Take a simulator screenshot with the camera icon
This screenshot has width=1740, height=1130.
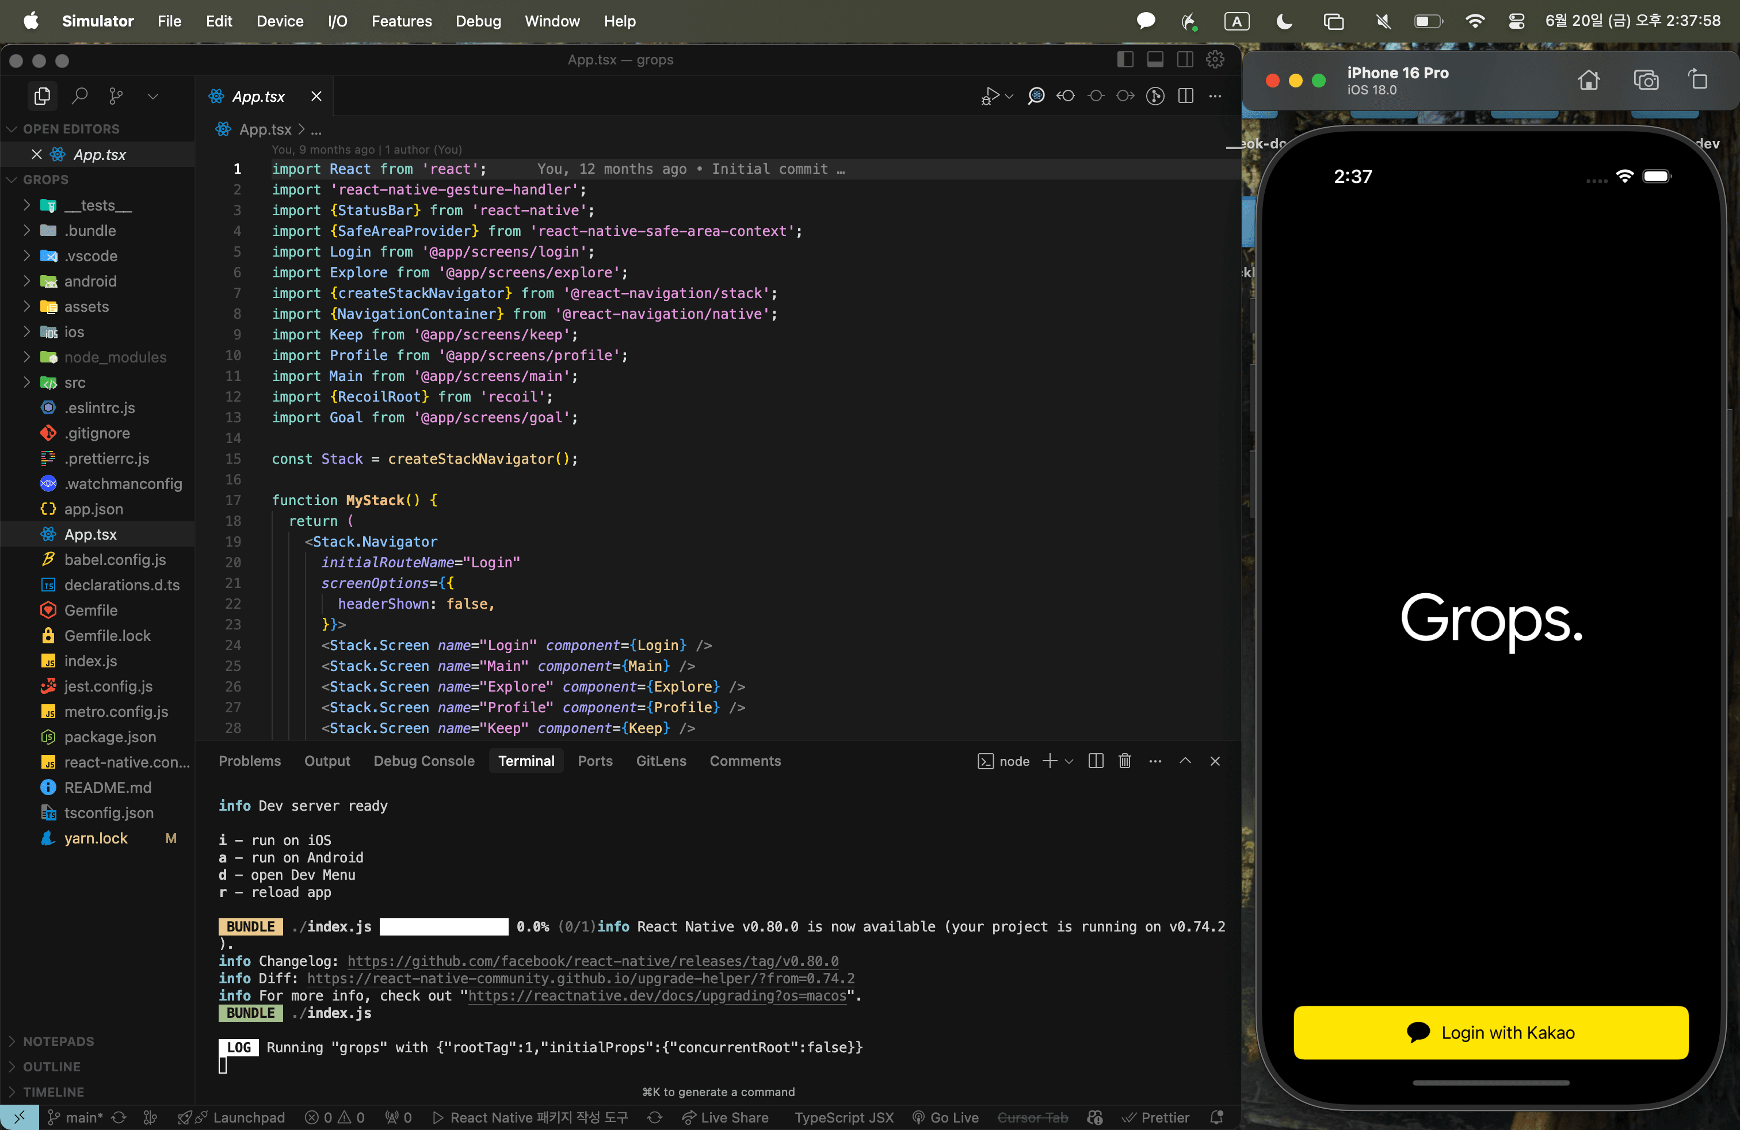coord(1646,79)
